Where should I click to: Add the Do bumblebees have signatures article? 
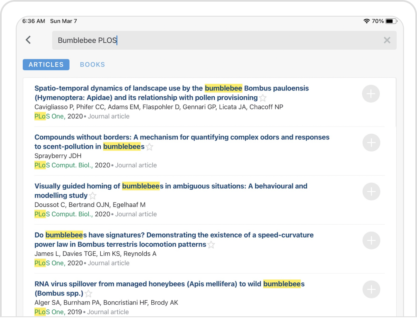click(x=371, y=240)
